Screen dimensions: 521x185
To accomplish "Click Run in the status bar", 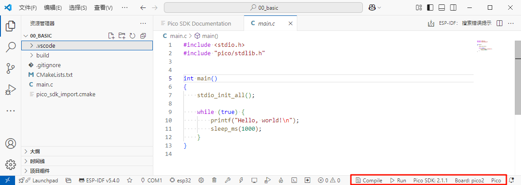I will pos(398,181).
